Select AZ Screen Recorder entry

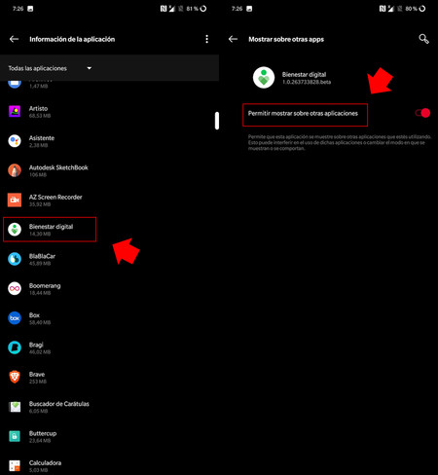(109, 201)
